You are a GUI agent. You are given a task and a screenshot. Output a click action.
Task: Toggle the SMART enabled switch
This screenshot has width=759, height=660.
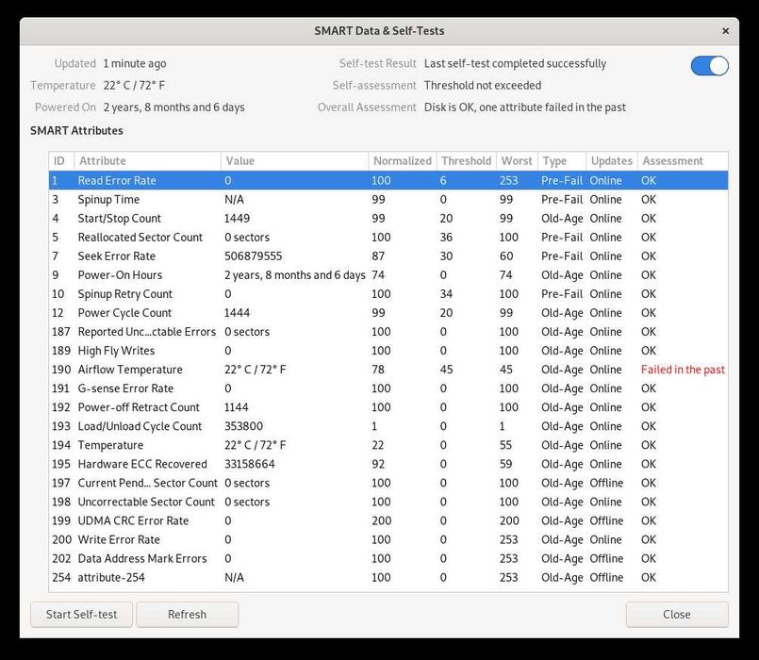tap(710, 66)
